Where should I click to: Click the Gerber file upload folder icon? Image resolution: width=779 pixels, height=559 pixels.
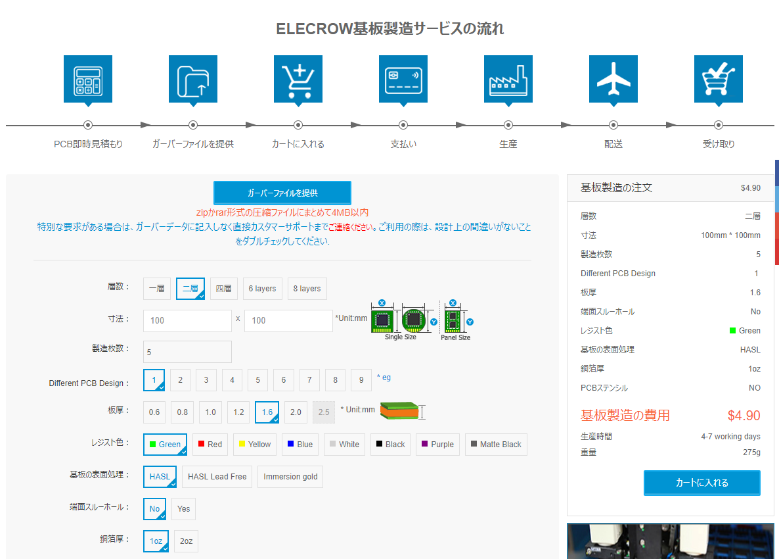coord(192,79)
